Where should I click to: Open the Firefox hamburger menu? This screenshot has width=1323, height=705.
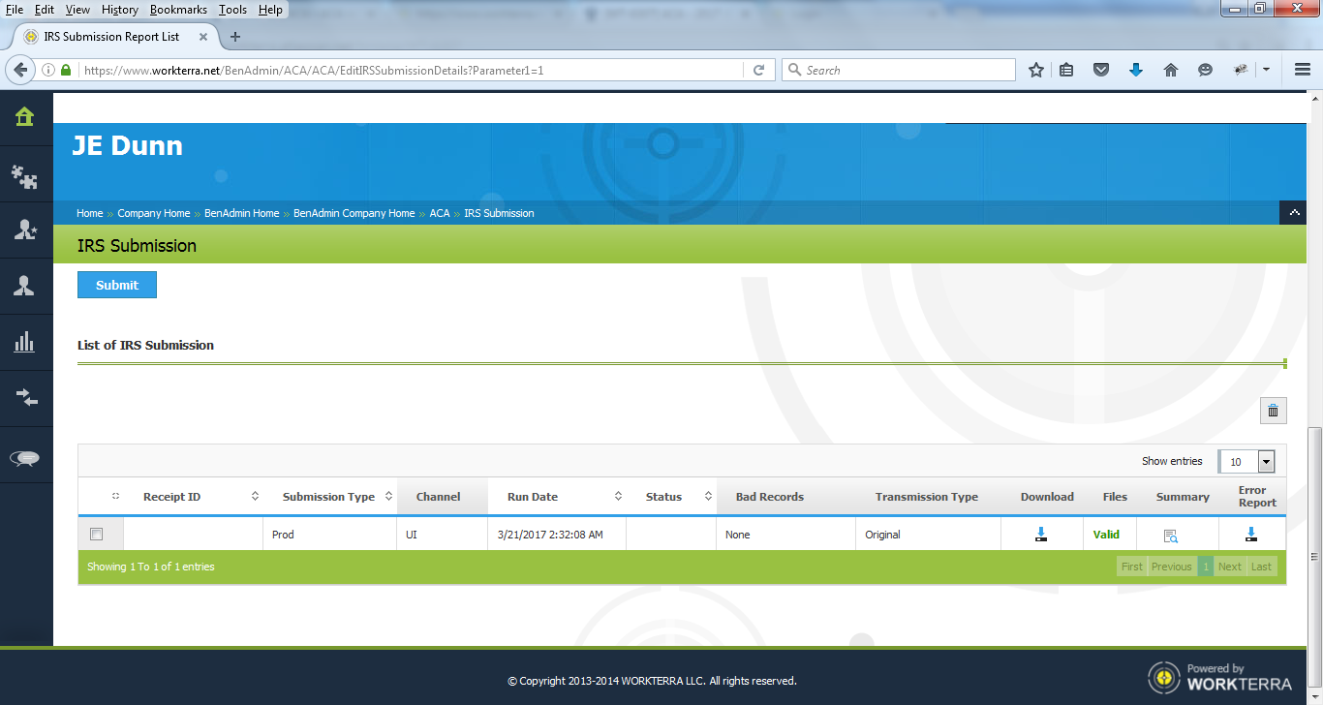click(1303, 70)
